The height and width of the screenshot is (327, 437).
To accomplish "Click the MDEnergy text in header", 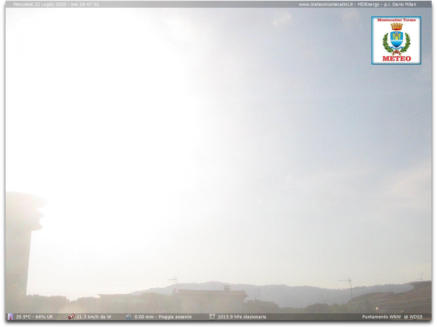I will click(368, 4).
